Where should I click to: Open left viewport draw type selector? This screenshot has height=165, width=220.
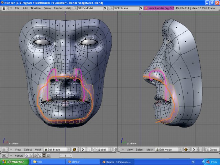click(76, 150)
